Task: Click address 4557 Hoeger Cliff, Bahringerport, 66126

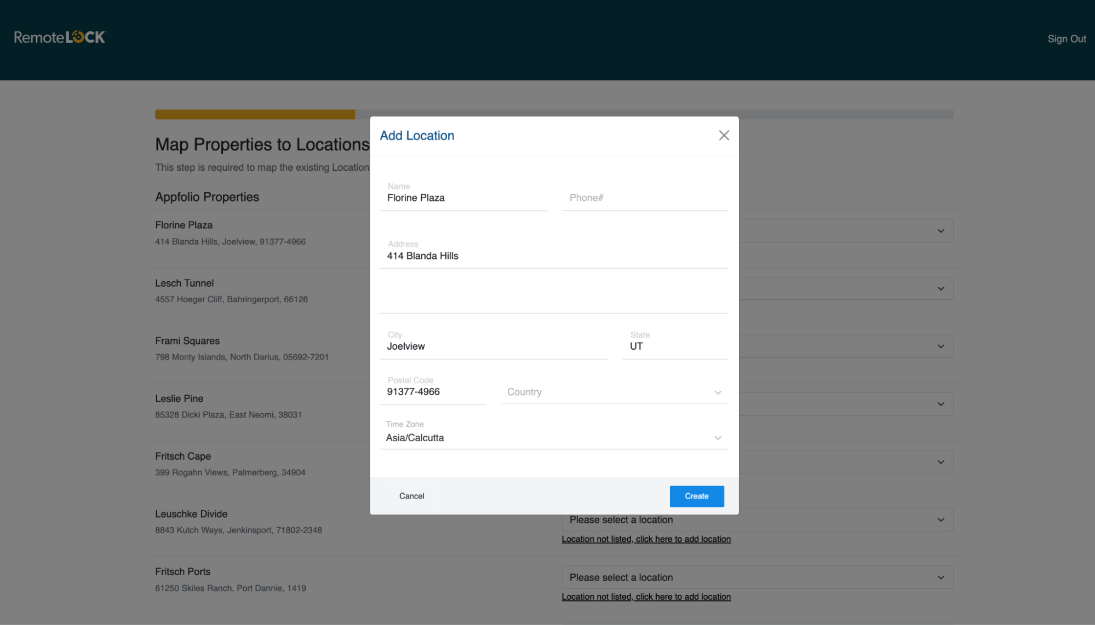Action: 231,299
